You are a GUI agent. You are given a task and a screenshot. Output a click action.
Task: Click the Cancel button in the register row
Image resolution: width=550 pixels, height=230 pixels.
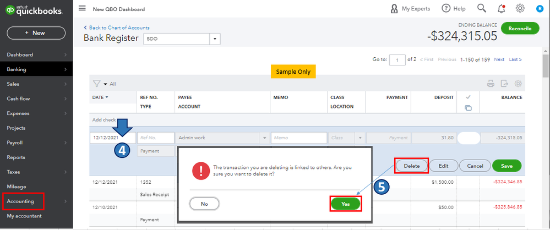click(x=475, y=166)
